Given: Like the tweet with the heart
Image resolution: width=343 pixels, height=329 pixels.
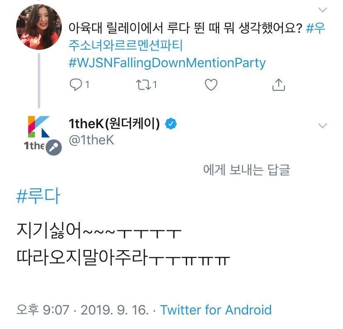Looking at the screenshot, I should [211, 85].
